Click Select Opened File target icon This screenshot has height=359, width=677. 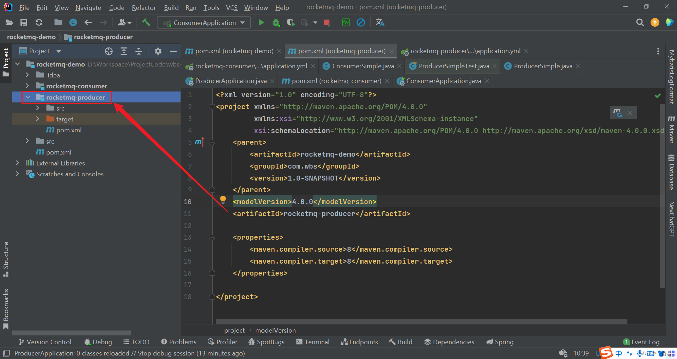coord(109,51)
